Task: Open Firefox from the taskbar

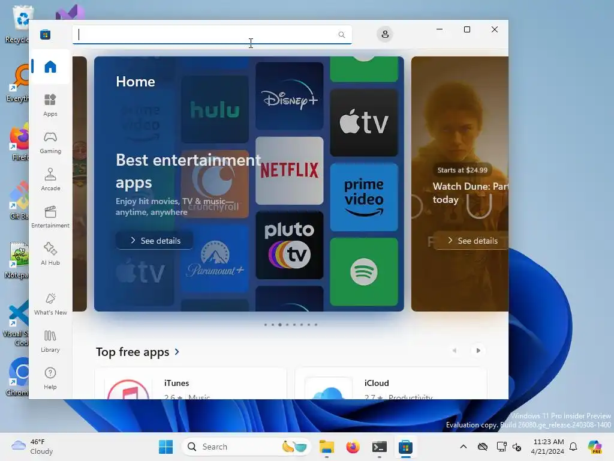Action: (x=353, y=447)
